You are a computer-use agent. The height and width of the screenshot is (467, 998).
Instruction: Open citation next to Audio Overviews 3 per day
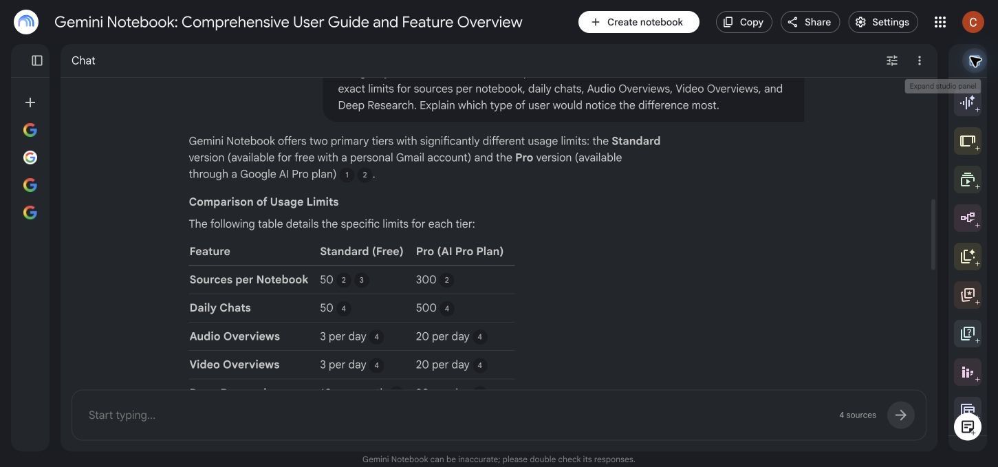coord(376,337)
